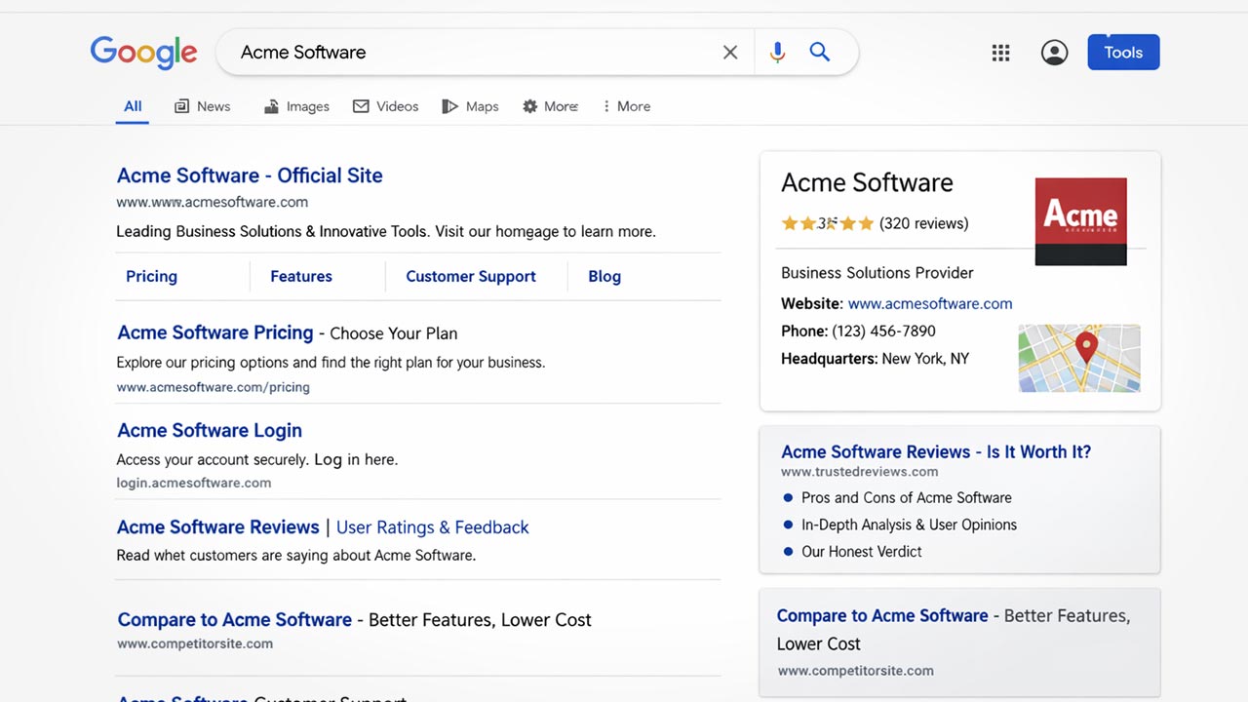Click the Google logo
This screenshot has height=702, width=1248.
click(143, 53)
